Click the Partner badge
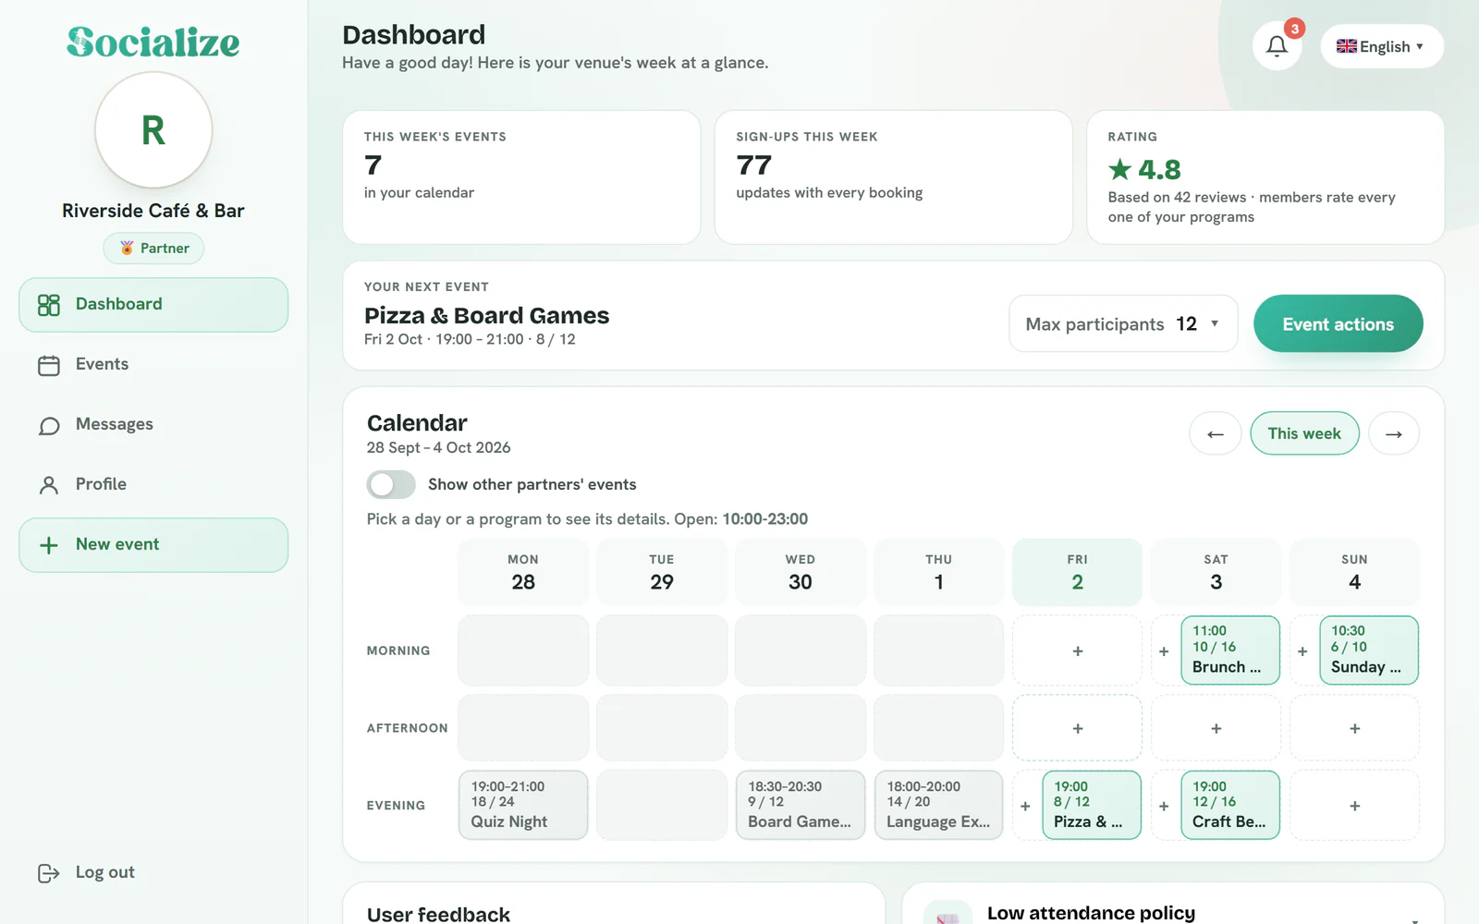1479x924 pixels. [x=153, y=249]
